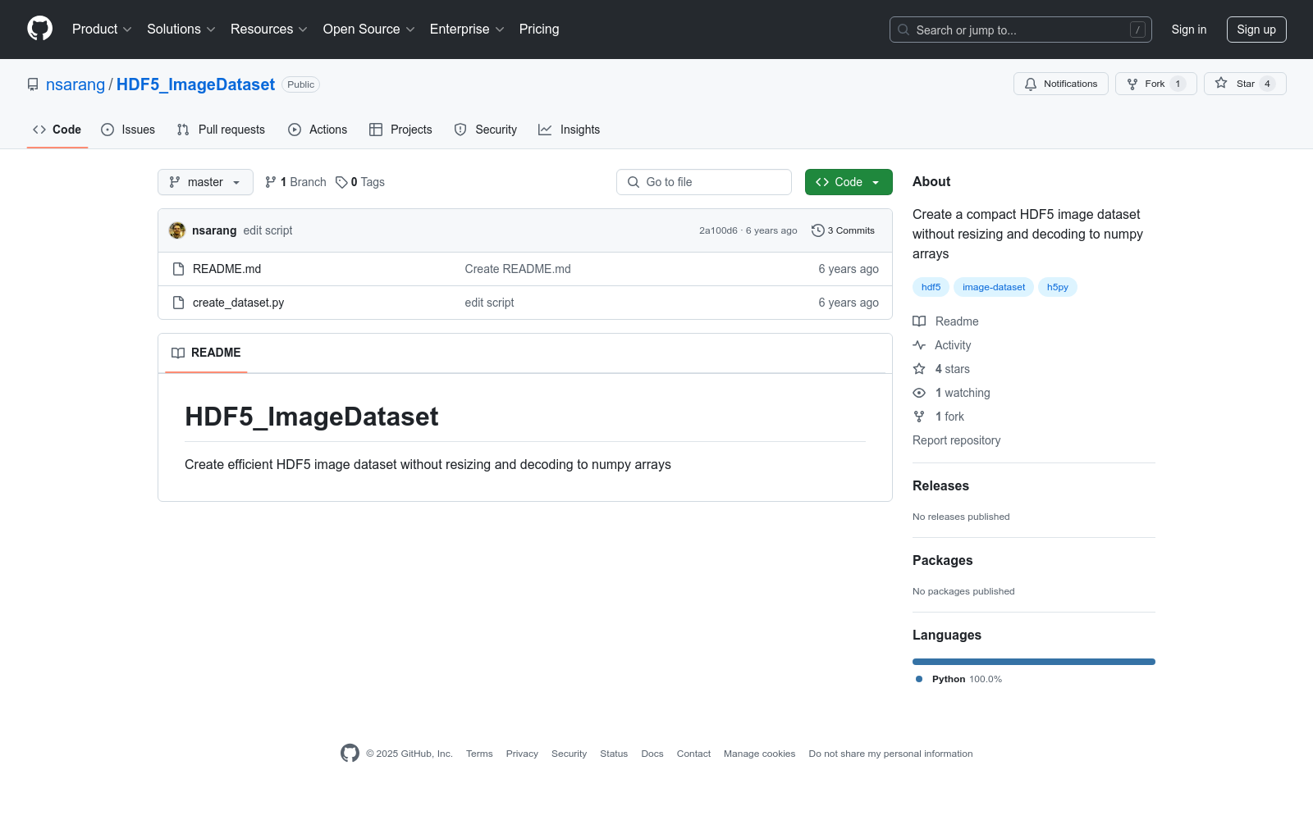View the 1 Branch list

295,182
